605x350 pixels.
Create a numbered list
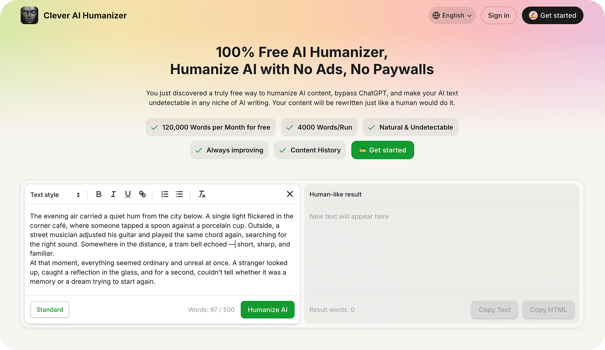[164, 194]
